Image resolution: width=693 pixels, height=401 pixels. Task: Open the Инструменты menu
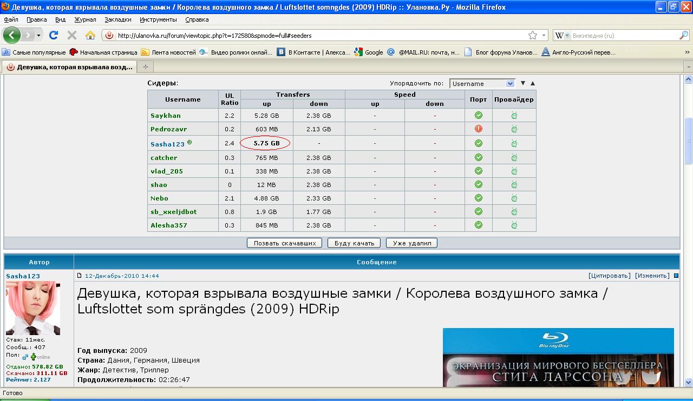[158, 19]
